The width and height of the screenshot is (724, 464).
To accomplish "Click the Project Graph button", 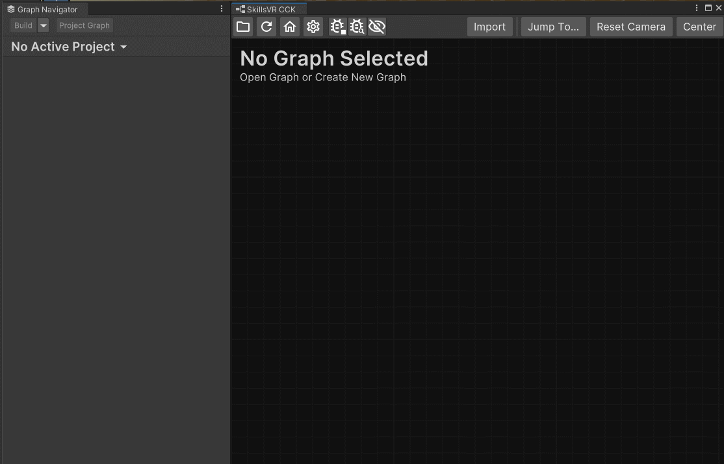I will [84, 25].
